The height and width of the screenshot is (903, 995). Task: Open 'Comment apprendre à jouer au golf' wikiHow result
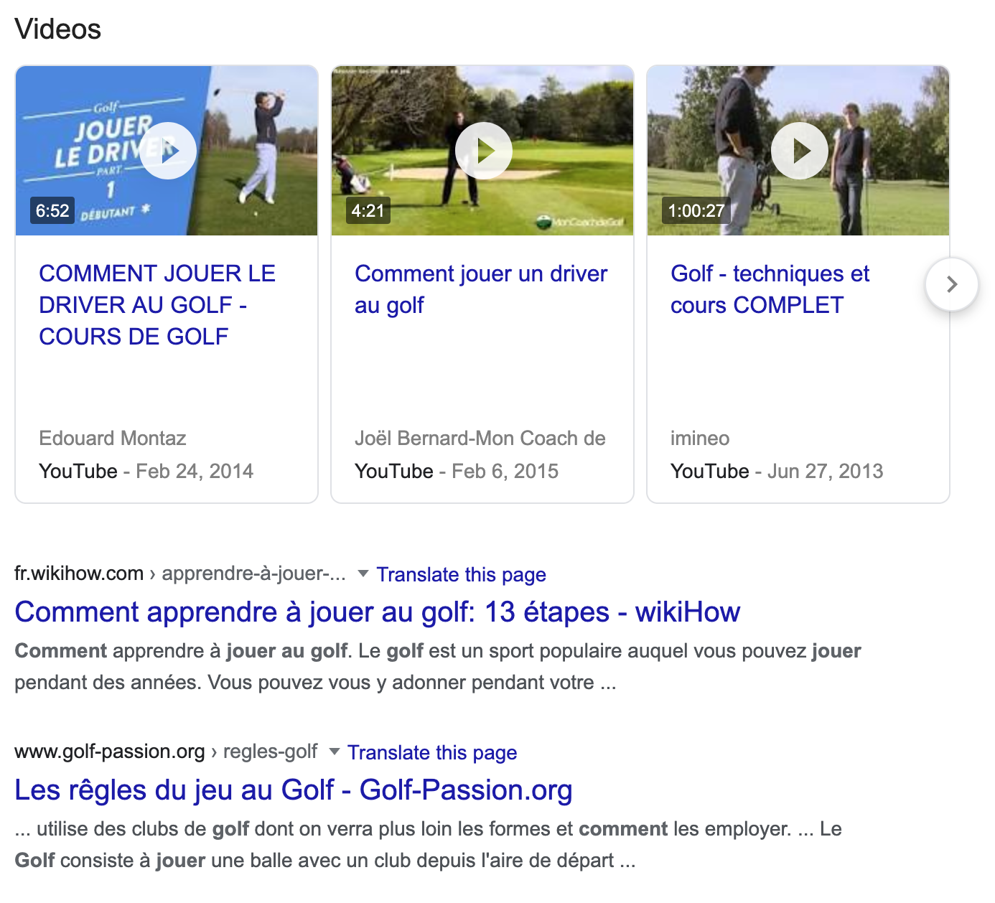[377, 612]
